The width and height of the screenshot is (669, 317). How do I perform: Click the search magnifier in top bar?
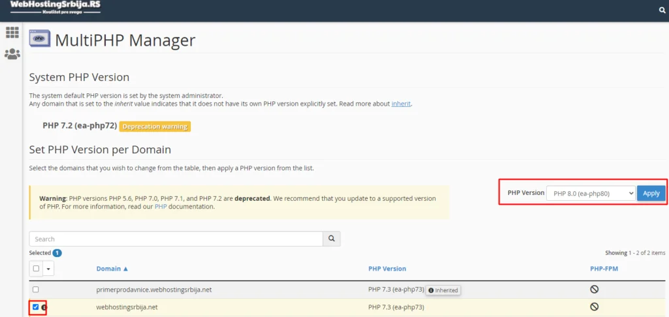click(662, 10)
